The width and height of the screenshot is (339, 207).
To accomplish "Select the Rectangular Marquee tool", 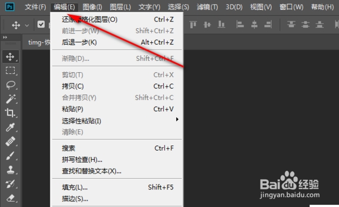I will coord(10,71).
